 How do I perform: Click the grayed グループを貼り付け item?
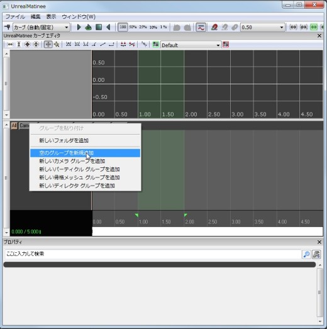(x=85, y=128)
